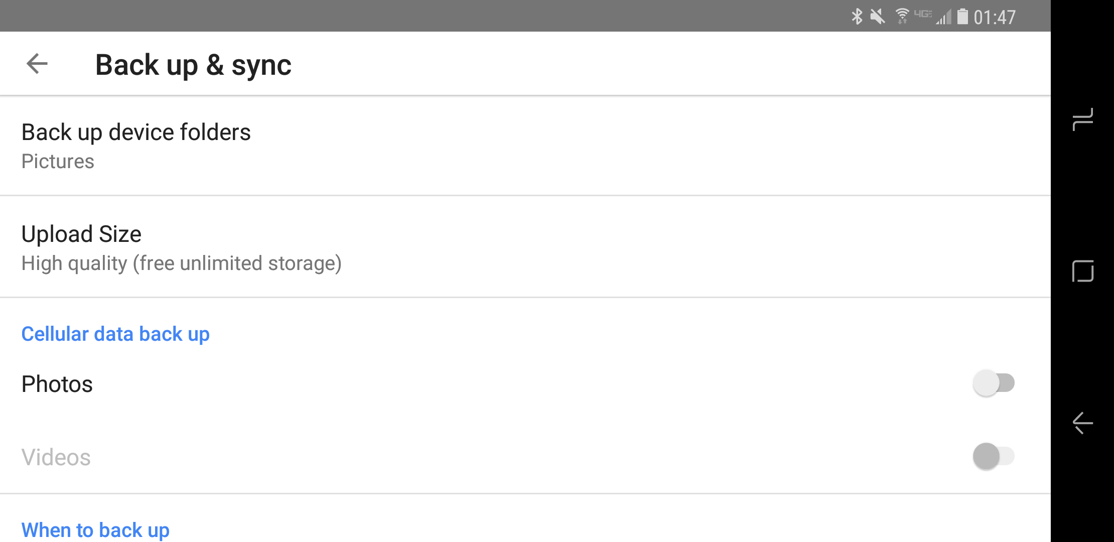Open Back up device folders setting
The image size is (1114, 542).
(525, 146)
